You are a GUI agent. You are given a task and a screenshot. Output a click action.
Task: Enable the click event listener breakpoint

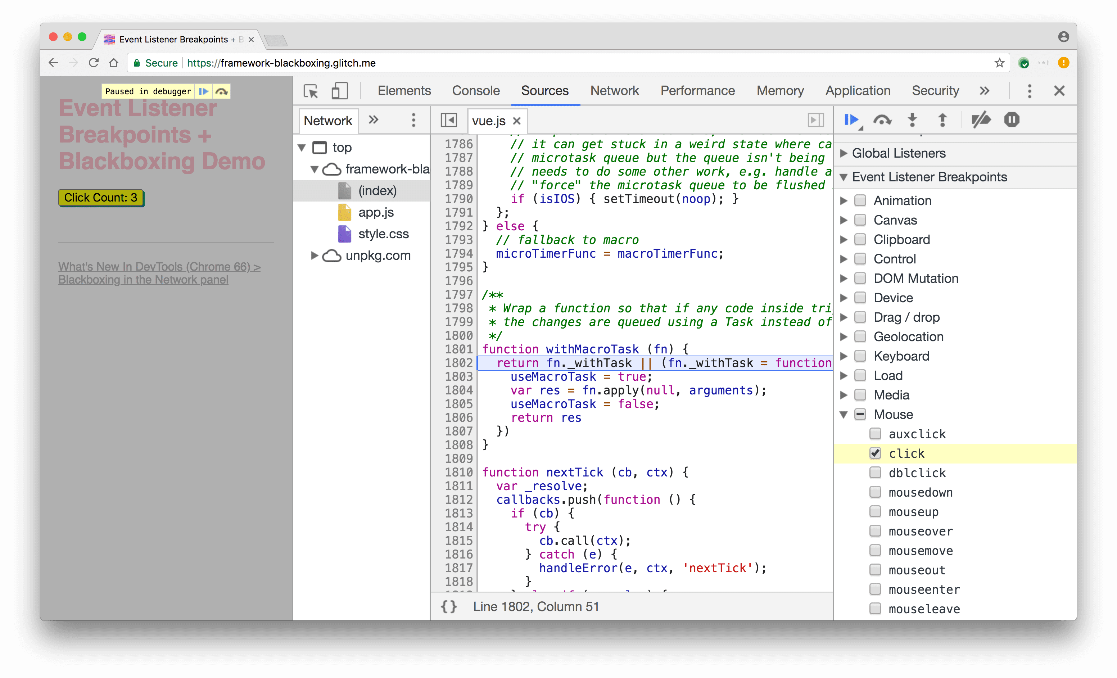point(875,453)
